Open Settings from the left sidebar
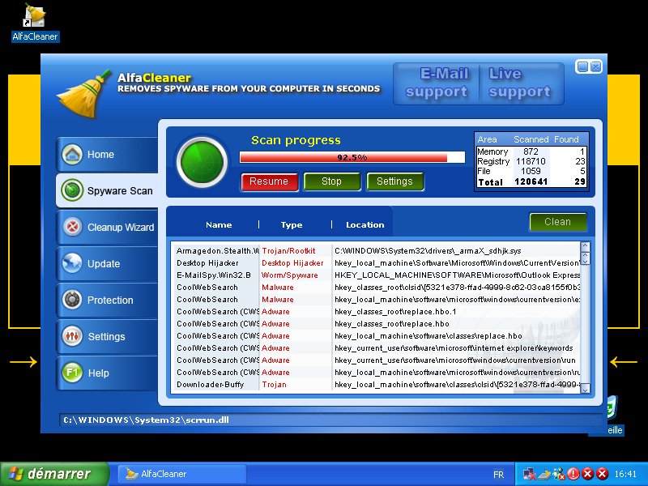 click(x=107, y=336)
